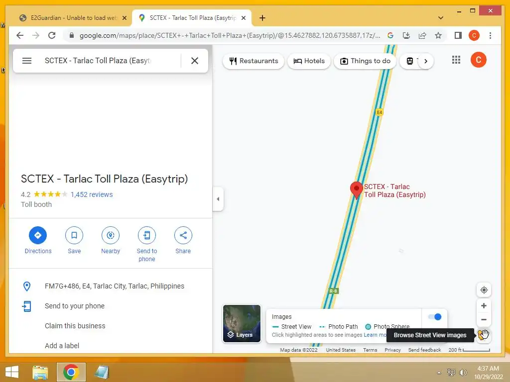Click the Send to phone round icon
Viewport: 510px width, 382px height.
[147, 235]
